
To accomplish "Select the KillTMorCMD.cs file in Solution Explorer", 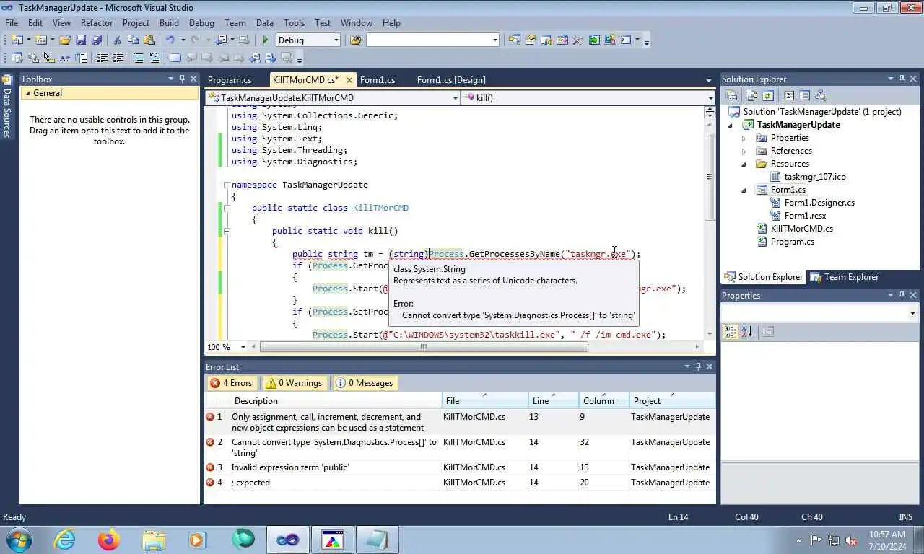I will pyautogui.click(x=801, y=229).
